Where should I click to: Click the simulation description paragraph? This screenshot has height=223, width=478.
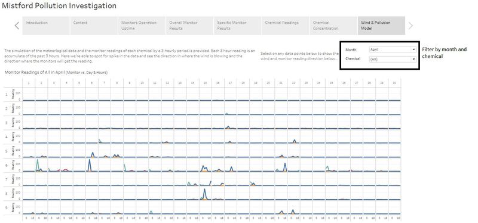pos(130,56)
